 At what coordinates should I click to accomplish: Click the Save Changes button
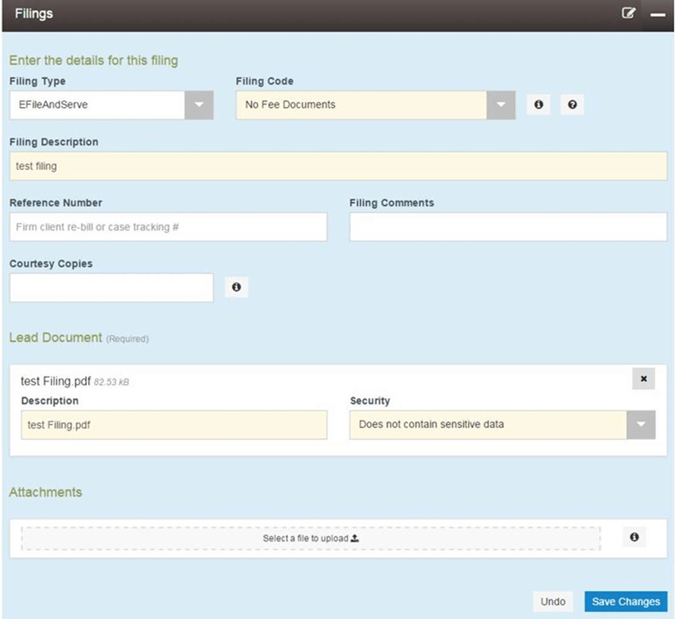[625, 601]
